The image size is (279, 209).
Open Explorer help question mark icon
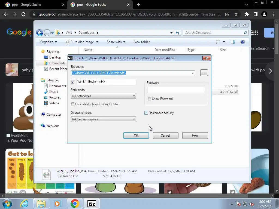243,42
